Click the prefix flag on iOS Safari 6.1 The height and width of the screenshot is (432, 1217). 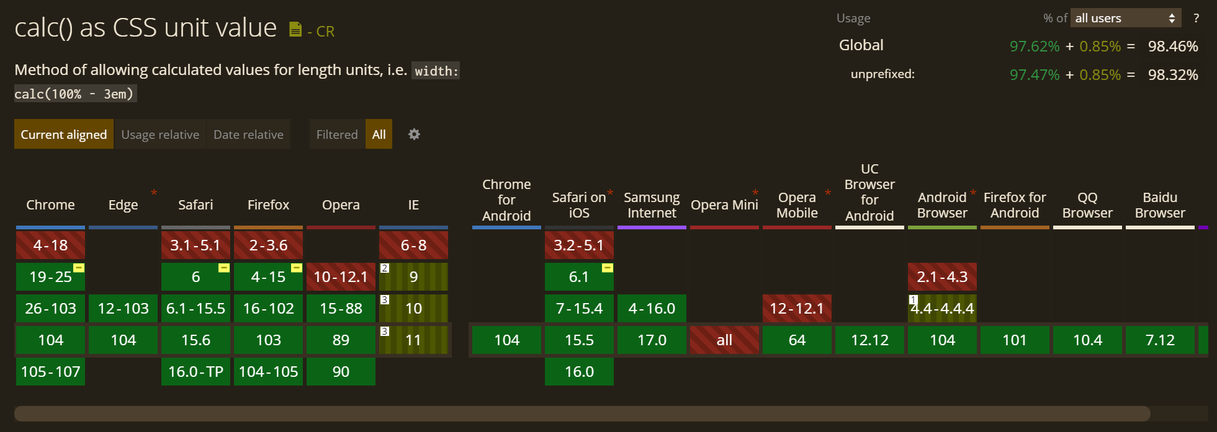click(608, 268)
